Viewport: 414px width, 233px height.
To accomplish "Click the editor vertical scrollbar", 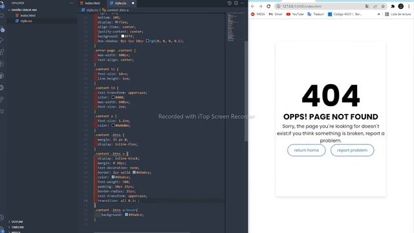I will click(x=246, y=91).
